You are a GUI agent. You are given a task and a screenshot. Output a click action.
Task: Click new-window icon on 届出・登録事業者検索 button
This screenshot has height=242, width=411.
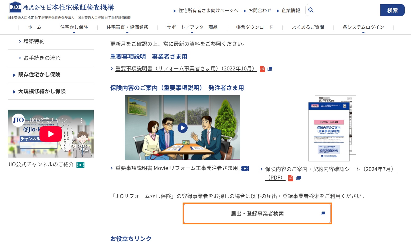pyautogui.click(x=323, y=213)
